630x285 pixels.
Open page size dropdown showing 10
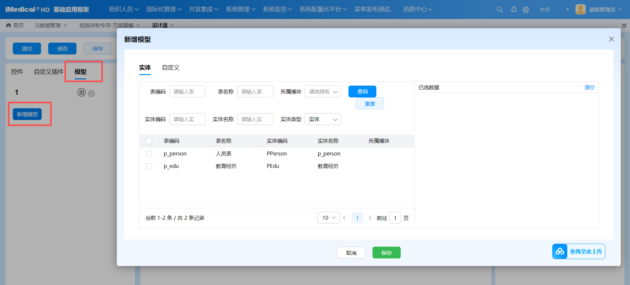tap(328, 218)
